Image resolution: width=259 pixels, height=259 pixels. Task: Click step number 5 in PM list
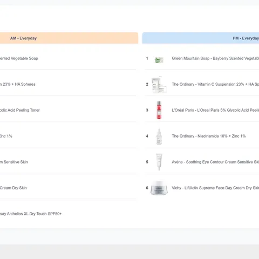coord(147,162)
